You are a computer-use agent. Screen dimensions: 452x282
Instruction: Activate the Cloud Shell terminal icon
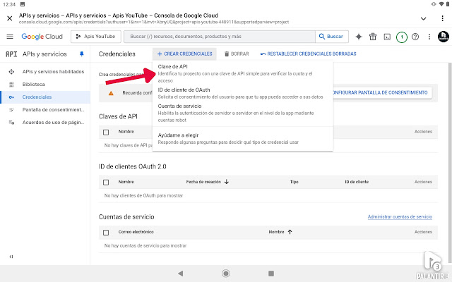387,37
